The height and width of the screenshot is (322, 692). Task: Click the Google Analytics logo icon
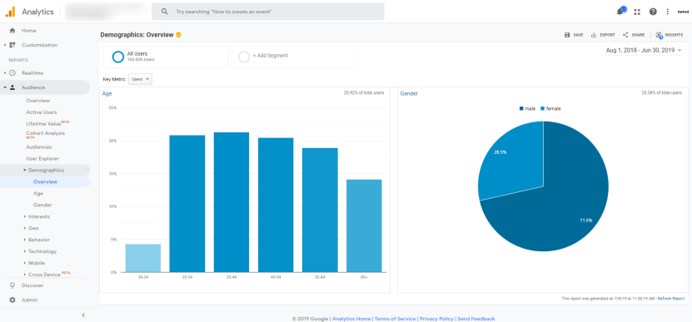pos(10,12)
